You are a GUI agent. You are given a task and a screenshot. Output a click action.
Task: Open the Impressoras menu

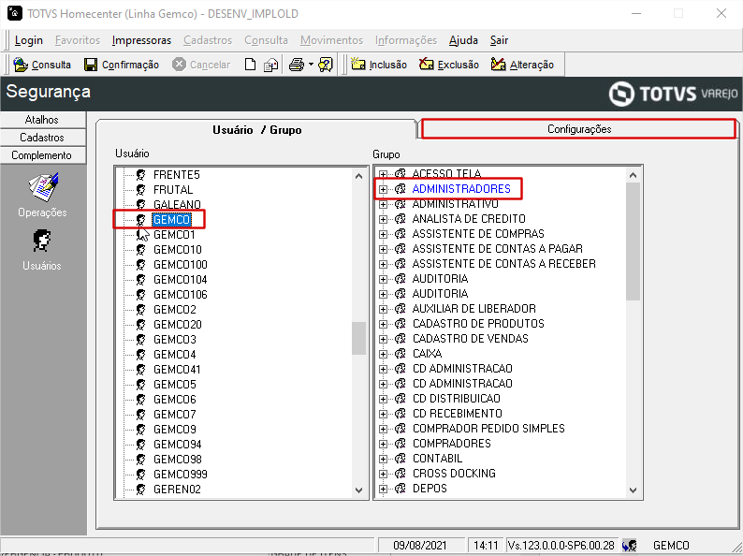click(x=141, y=40)
